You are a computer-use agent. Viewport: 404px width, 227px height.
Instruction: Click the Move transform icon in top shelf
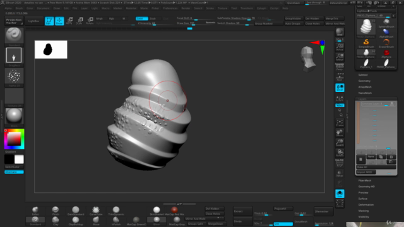(69, 21)
